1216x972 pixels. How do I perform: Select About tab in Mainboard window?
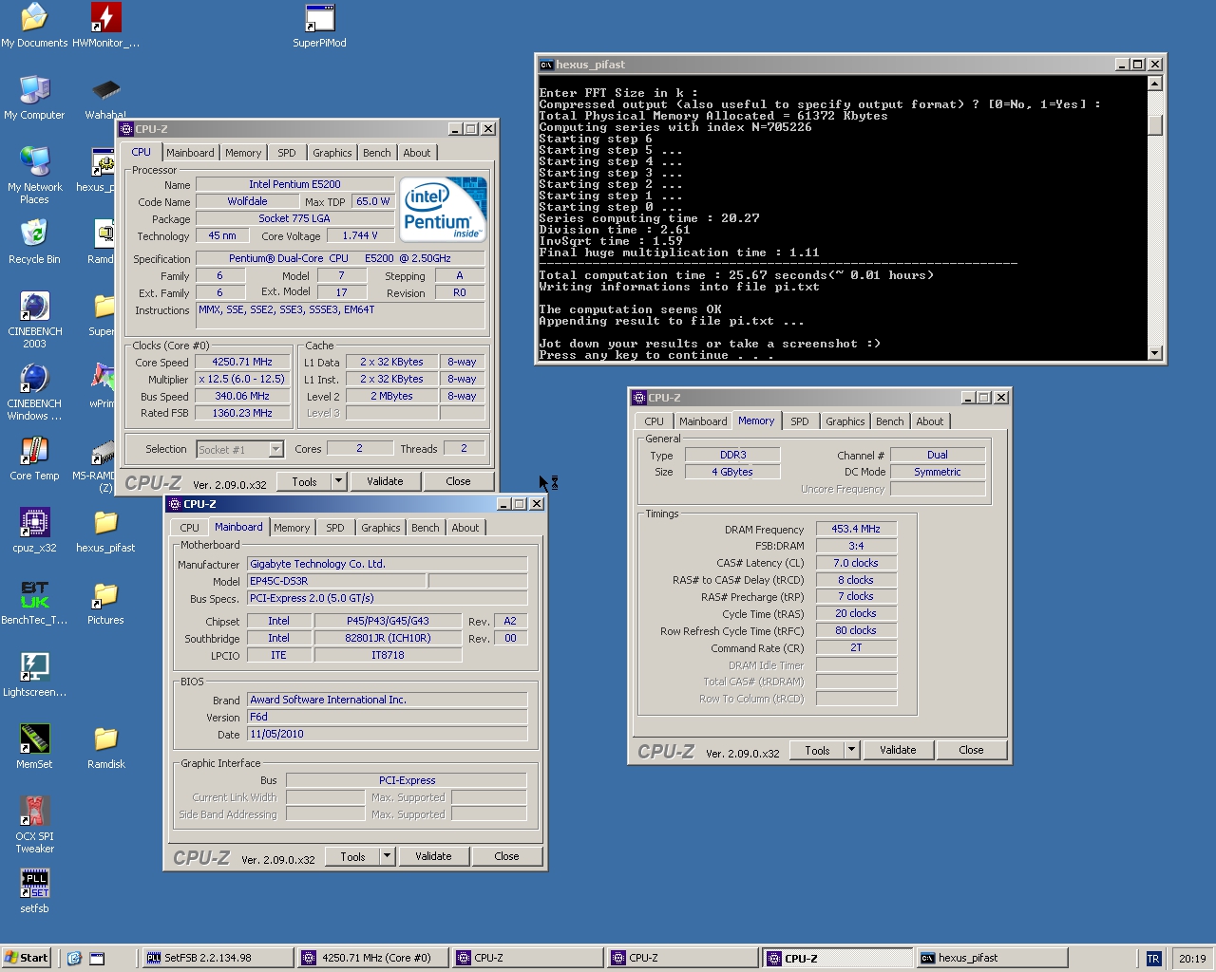pyautogui.click(x=465, y=528)
